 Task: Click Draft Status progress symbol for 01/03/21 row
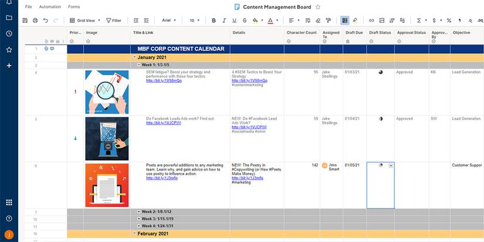381,72
